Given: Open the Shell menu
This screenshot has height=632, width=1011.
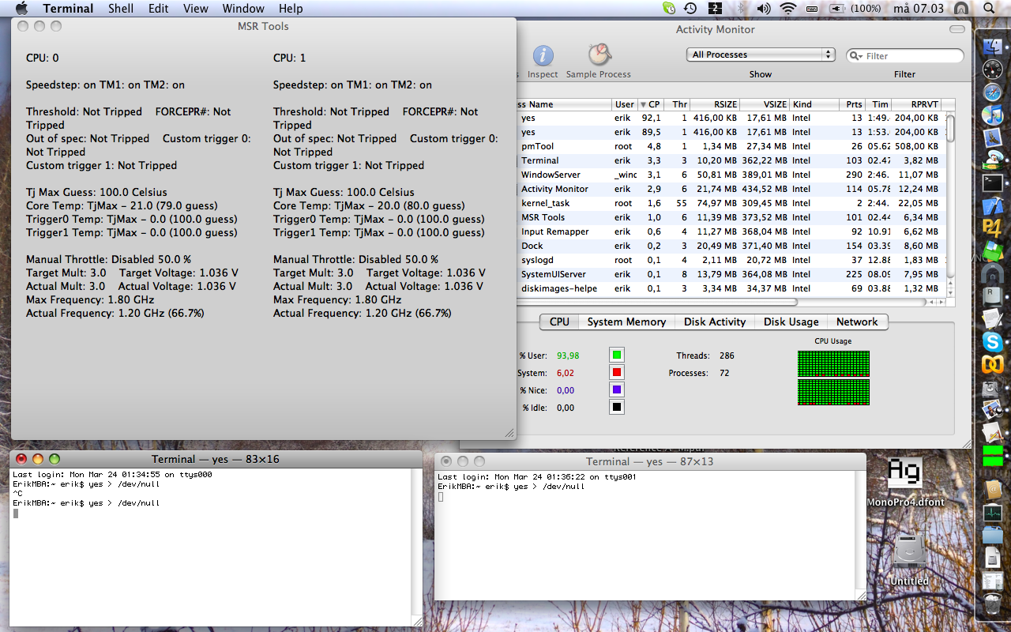Looking at the screenshot, I should point(121,9).
